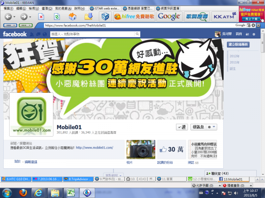Toggle the page 讚 like button
This screenshot has width=265, height=198.
click(182, 127)
